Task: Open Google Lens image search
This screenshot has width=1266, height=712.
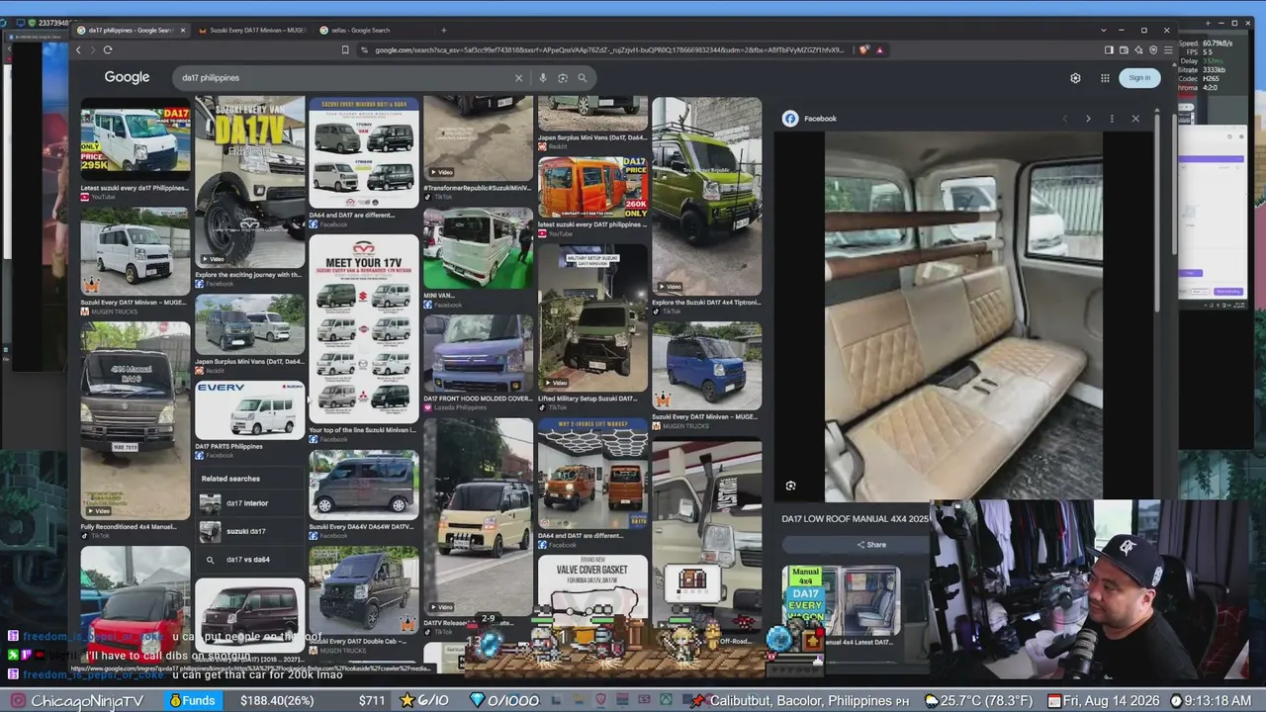Action: click(563, 78)
